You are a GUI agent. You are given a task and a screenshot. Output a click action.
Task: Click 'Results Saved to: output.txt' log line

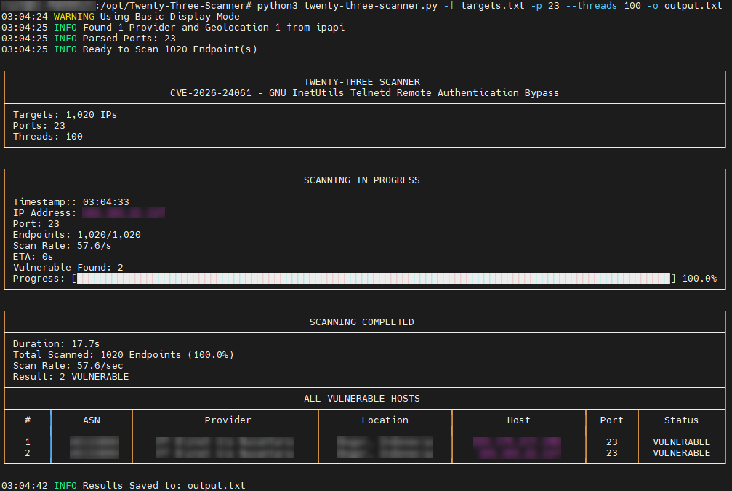[164, 485]
